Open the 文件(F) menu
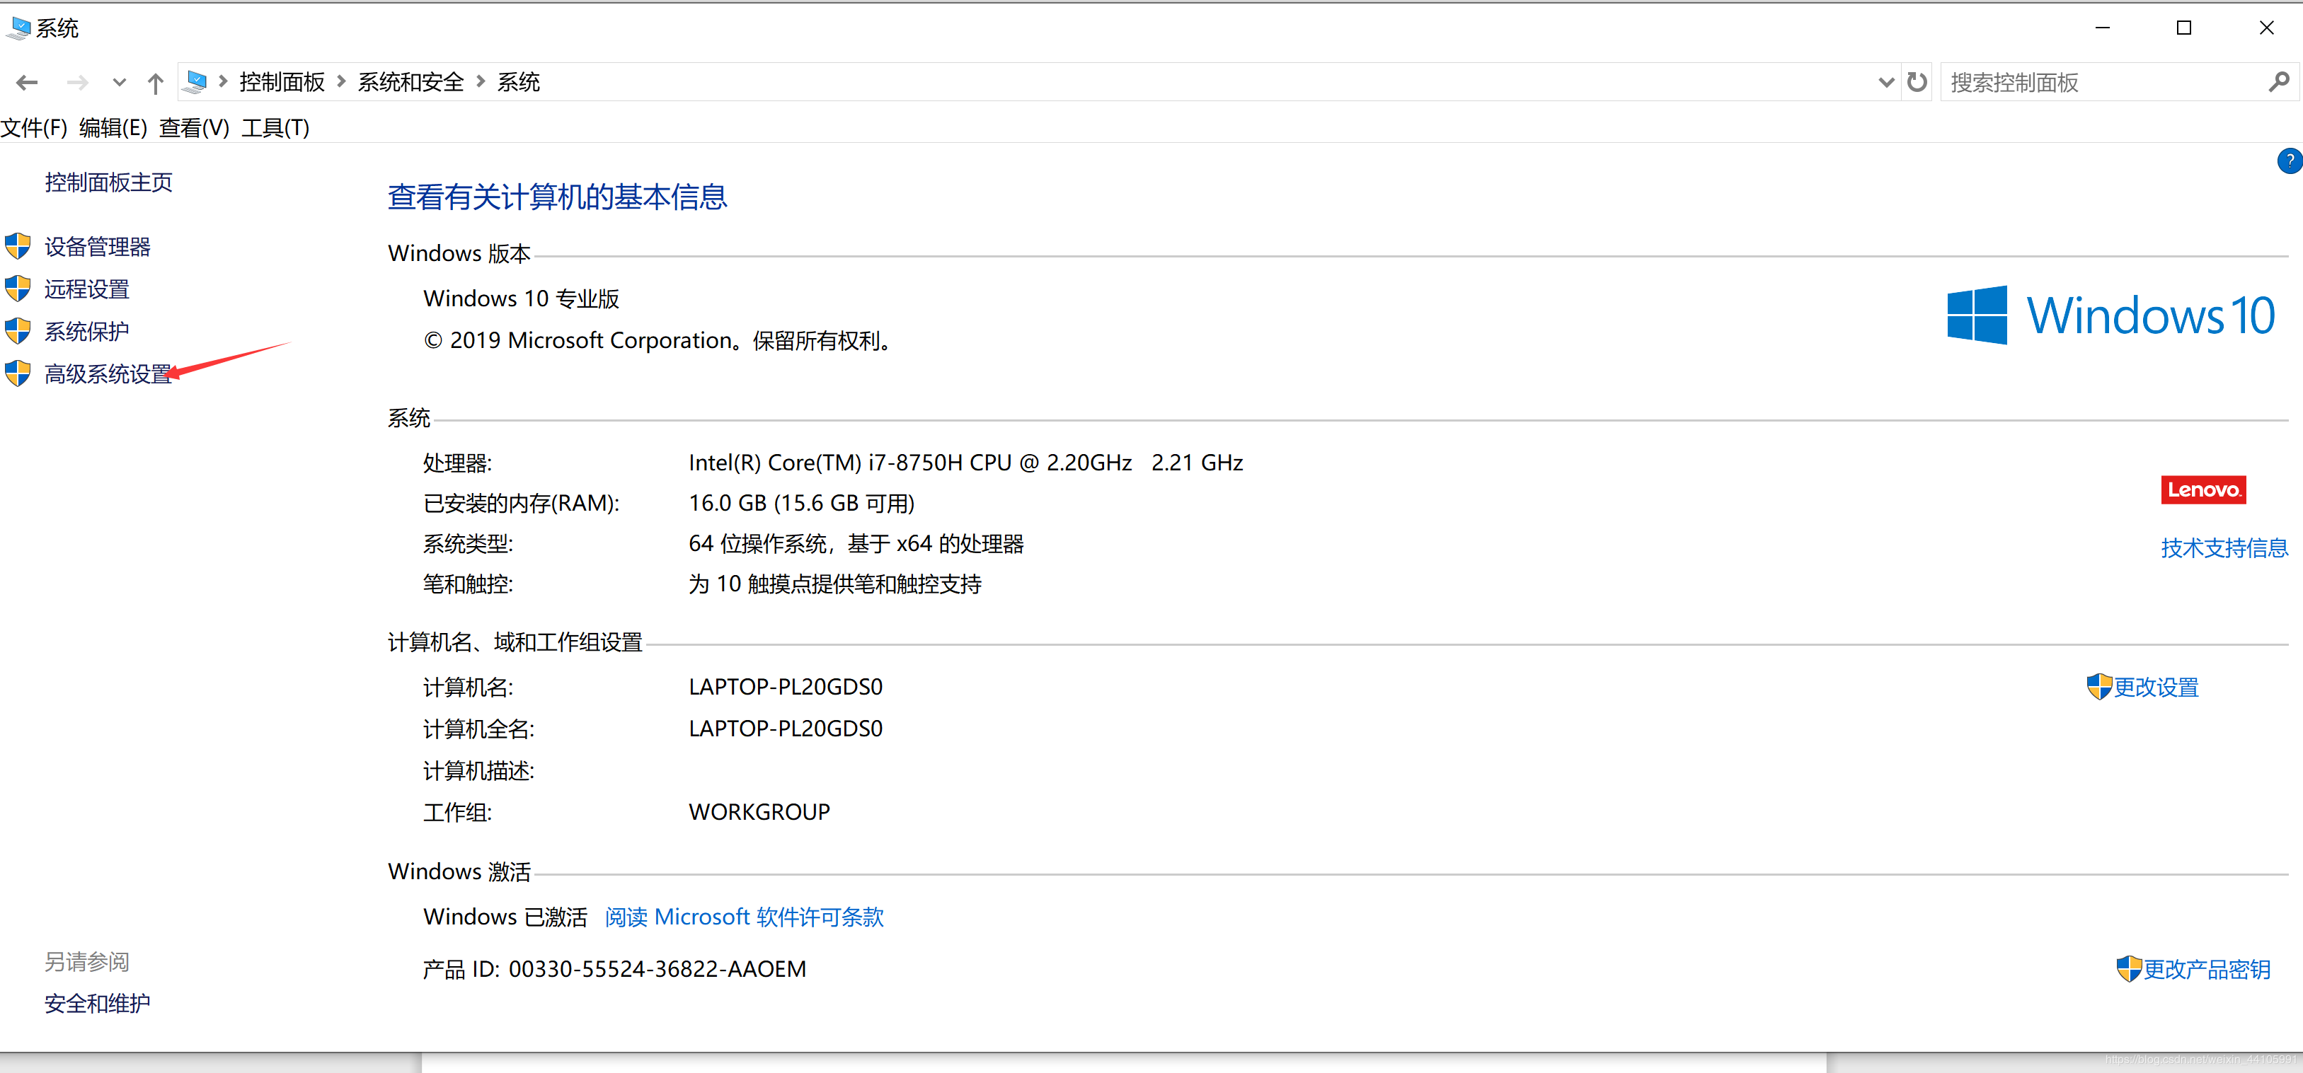 coord(34,128)
